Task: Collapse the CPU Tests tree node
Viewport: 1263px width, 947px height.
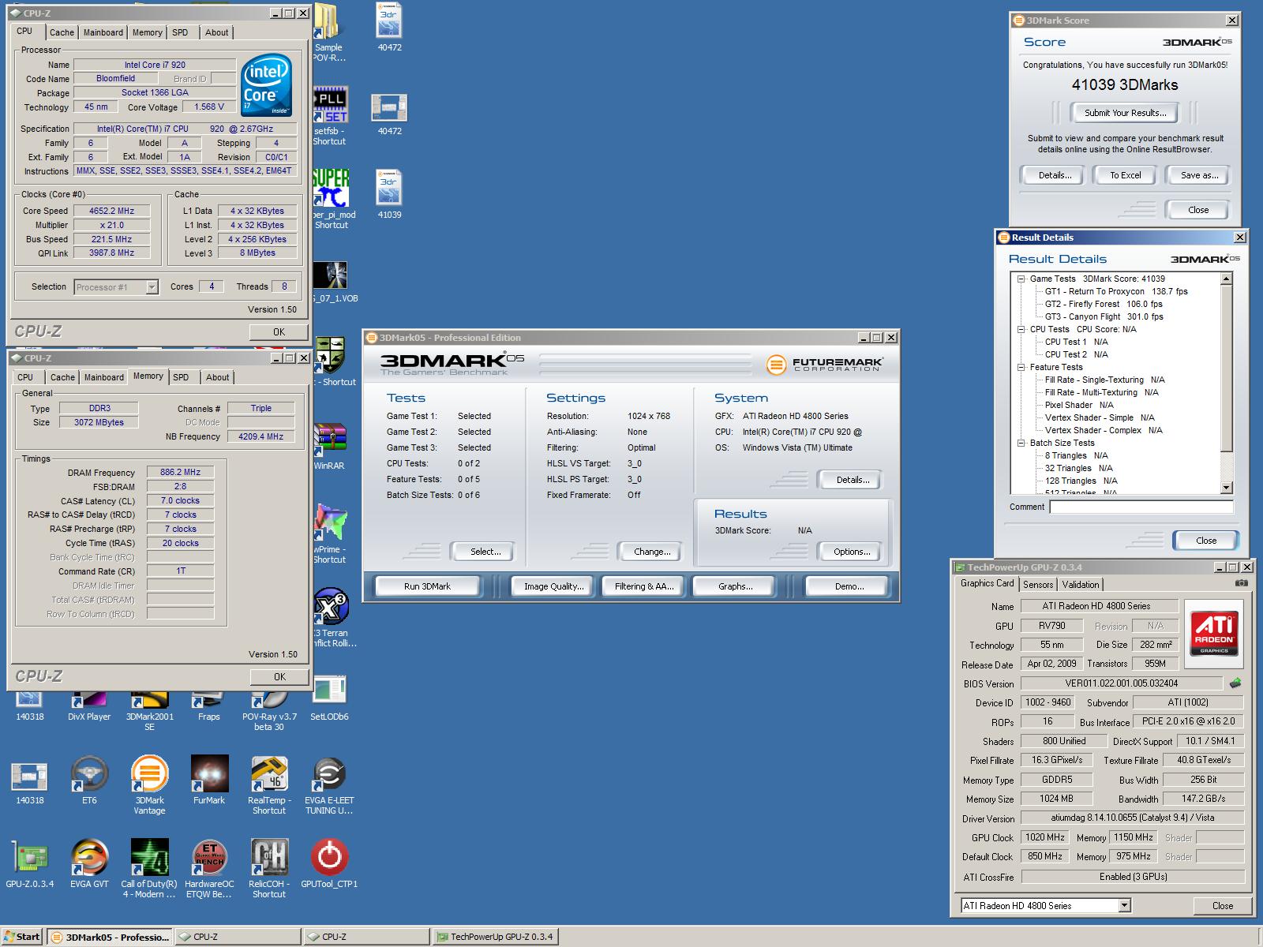Action: coord(1021,329)
